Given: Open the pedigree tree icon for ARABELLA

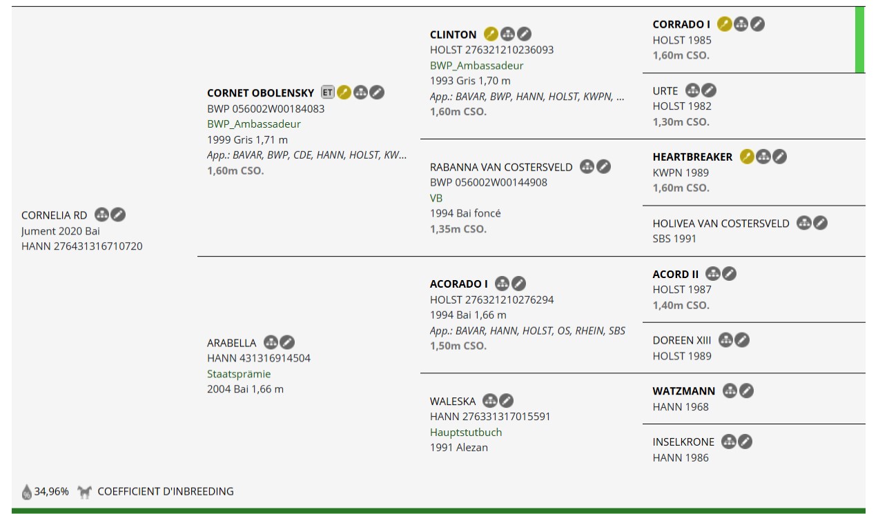Looking at the screenshot, I should tap(271, 342).
